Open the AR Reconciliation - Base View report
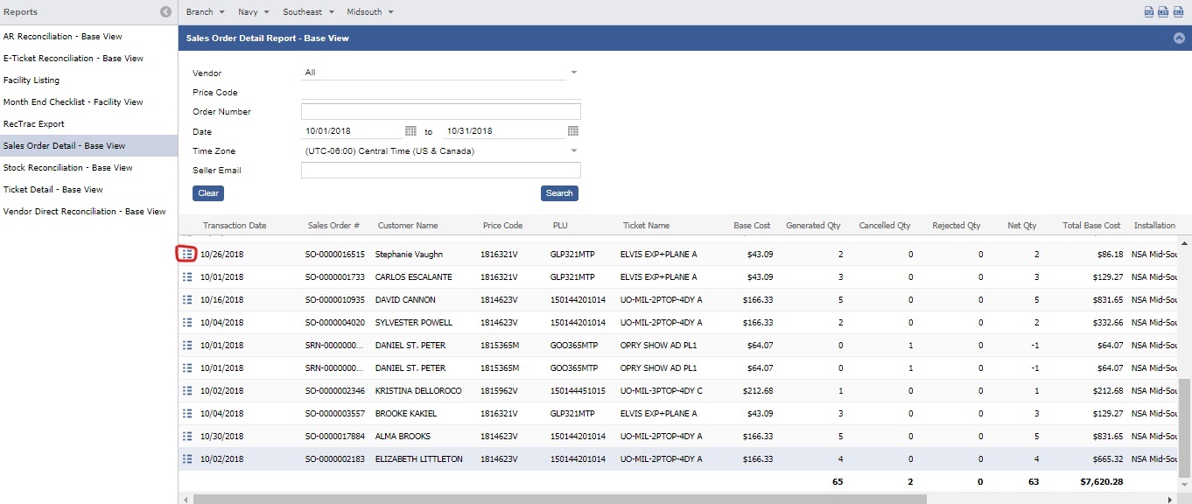This screenshot has width=1192, height=504. tap(63, 37)
